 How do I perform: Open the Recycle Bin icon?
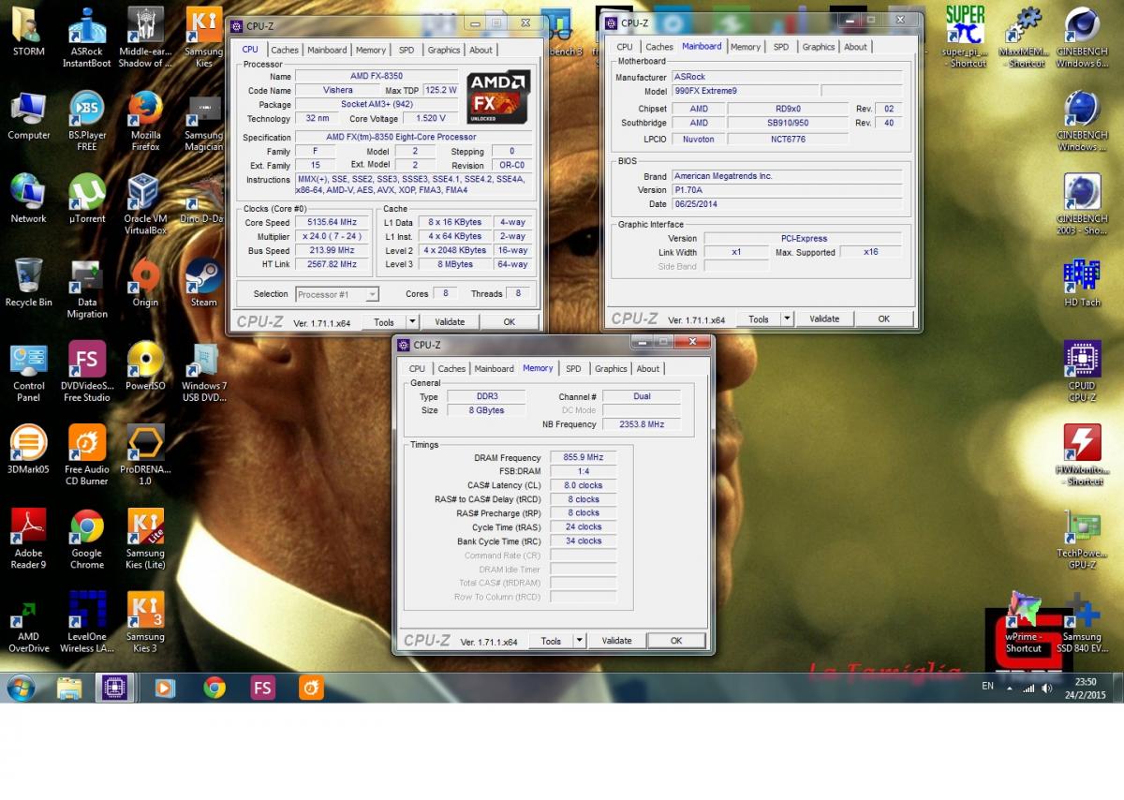point(29,282)
